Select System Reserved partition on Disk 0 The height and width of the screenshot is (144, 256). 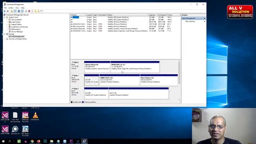click(97, 67)
